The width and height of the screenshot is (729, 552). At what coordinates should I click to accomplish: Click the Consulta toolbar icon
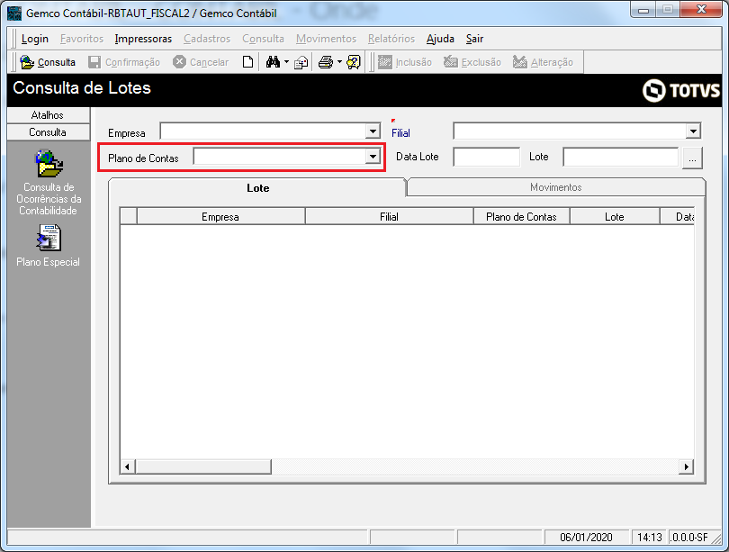[27, 62]
